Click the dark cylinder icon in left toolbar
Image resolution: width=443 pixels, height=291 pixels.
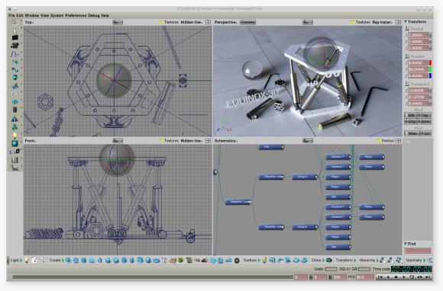15,110
